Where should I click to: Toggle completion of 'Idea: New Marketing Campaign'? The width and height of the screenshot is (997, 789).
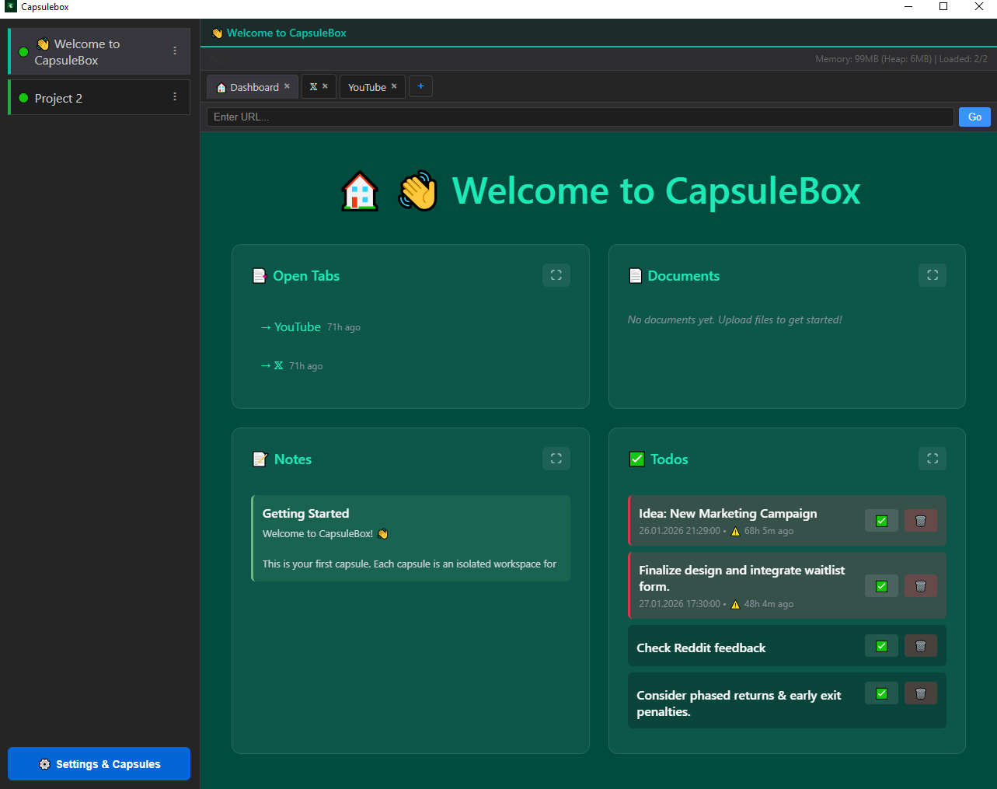tap(880, 520)
